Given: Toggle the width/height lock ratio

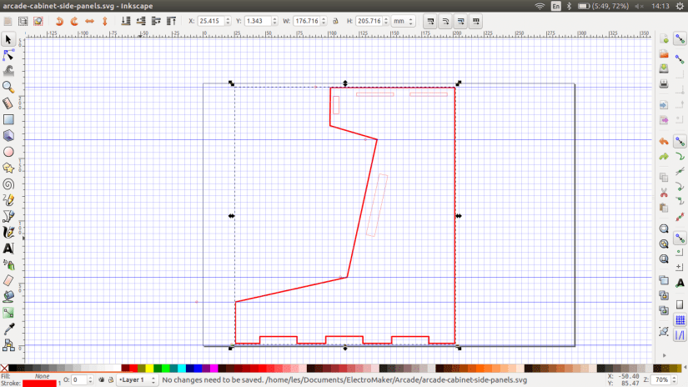Looking at the screenshot, I should point(336,20).
